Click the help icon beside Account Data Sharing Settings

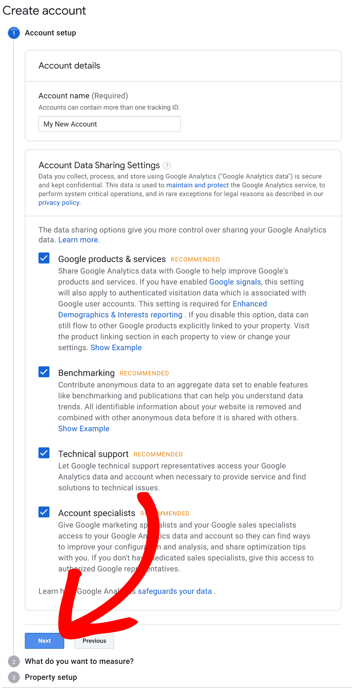click(167, 165)
